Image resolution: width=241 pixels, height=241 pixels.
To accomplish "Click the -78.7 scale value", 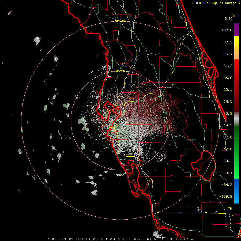I will pyautogui.click(x=227, y=173).
